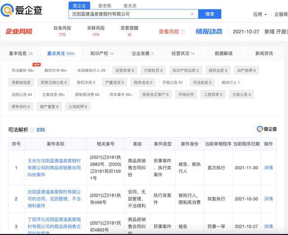Switch to the 查老板 search tab
This screenshot has height=235, width=288.
click(105, 6)
